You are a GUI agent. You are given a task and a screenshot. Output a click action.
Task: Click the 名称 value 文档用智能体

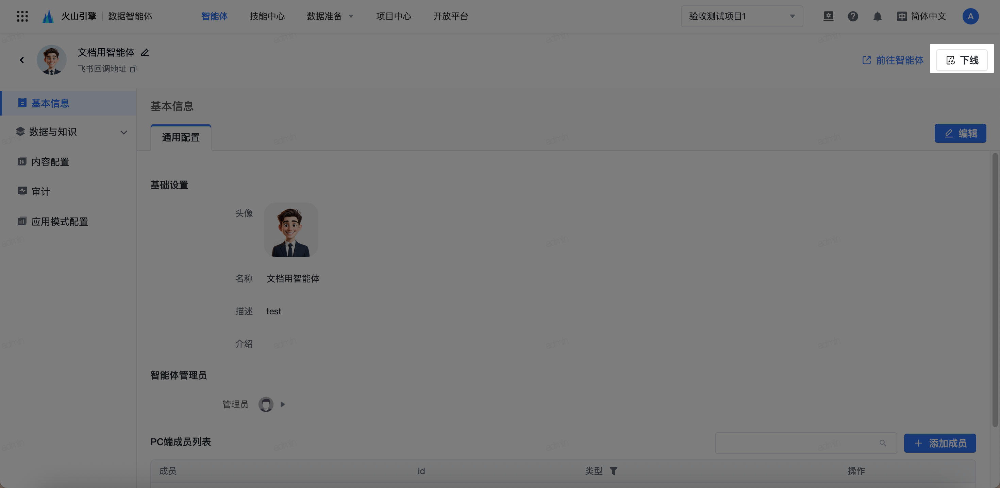[293, 279]
